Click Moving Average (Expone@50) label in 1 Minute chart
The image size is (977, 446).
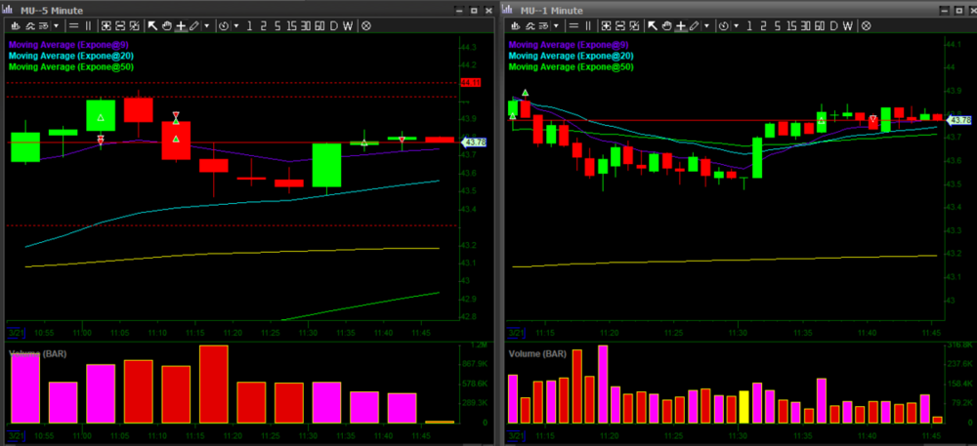coord(572,67)
